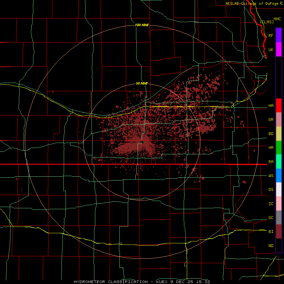Click the RF purple legend swatch

279,35
